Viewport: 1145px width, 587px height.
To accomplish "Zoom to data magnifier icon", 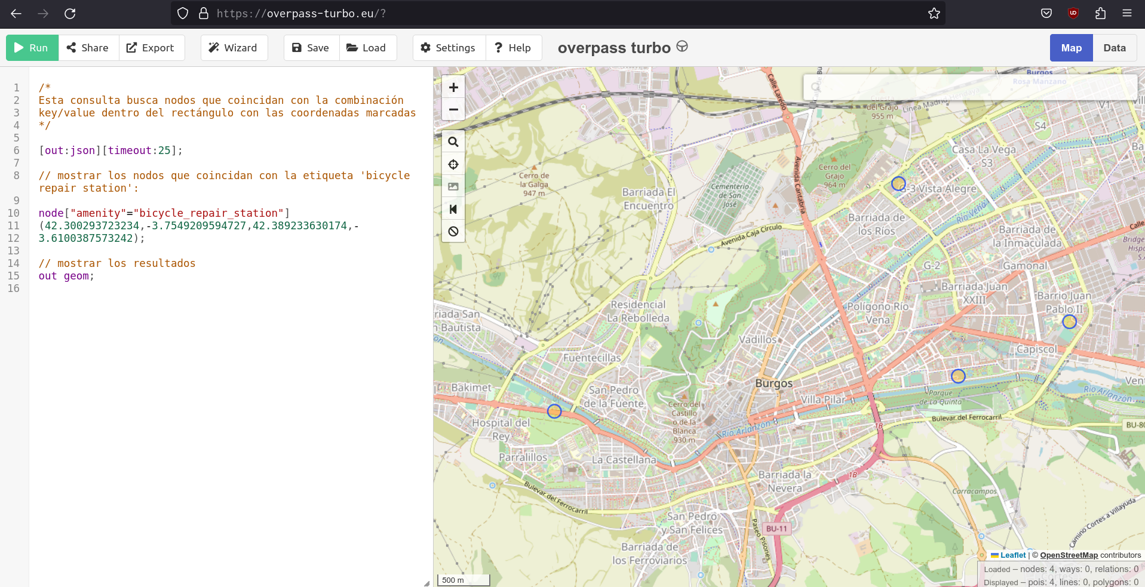I will point(453,142).
